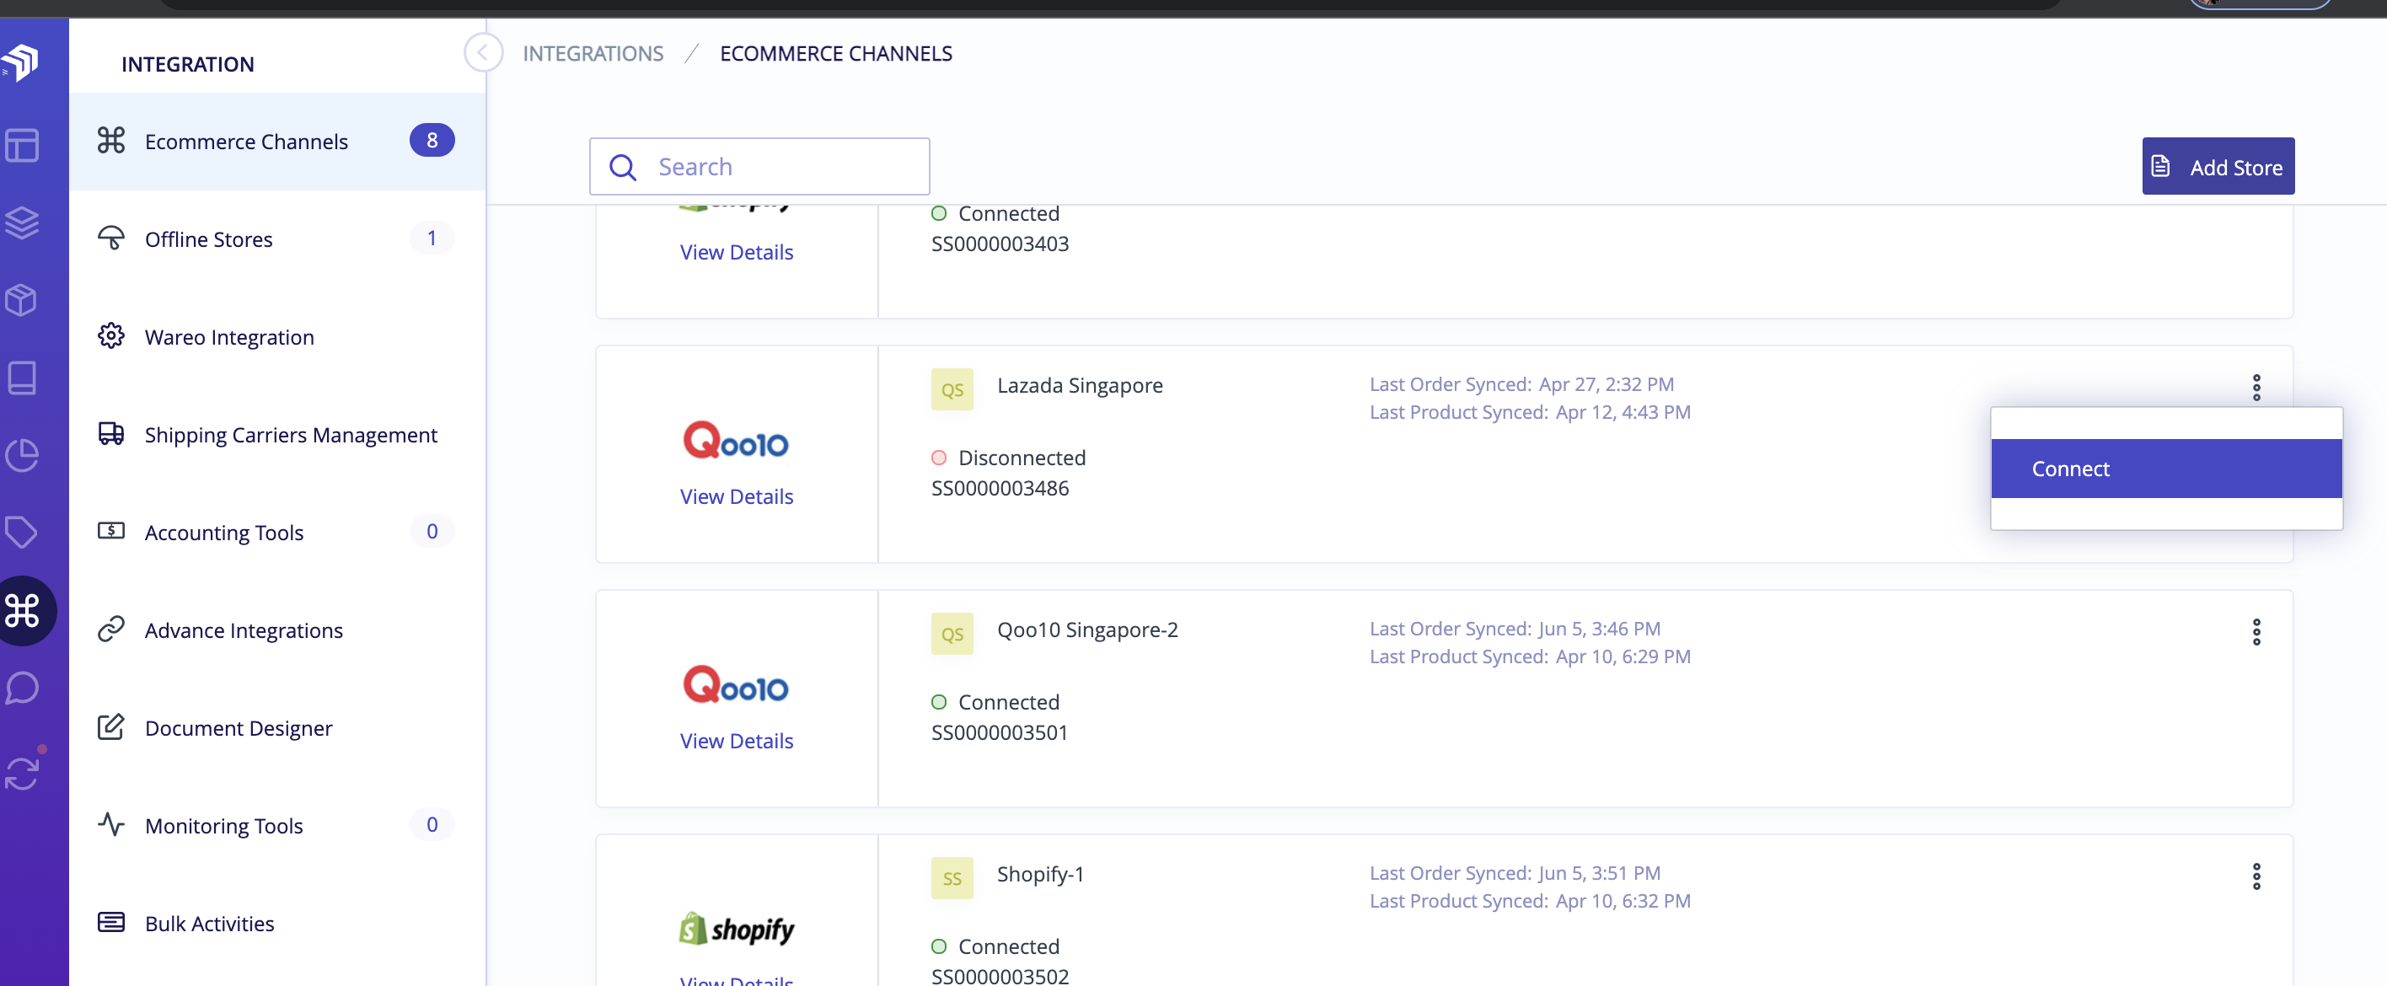Click the Wareo Integration gear icon
The image size is (2387, 986).
(x=111, y=335)
